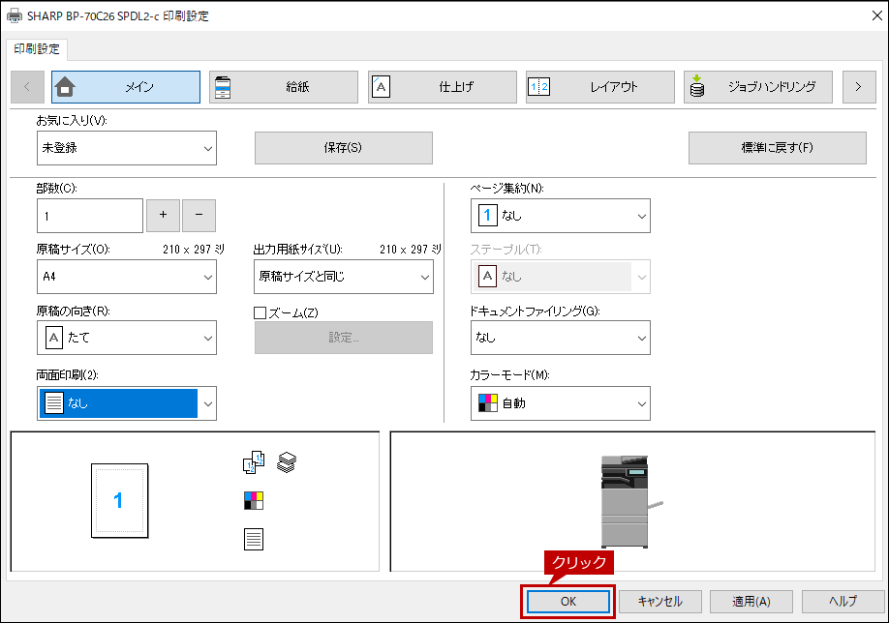Open the 原稿の向き dropdown
Image resolution: width=889 pixels, height=623 pixels.
[127, 338]
